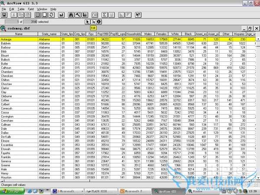
Task: Open the Table menu
Action: (21, 9)
